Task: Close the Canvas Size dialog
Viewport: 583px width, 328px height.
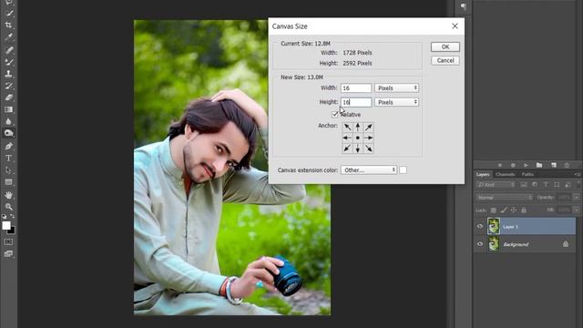Action: [x=455, y=26]
